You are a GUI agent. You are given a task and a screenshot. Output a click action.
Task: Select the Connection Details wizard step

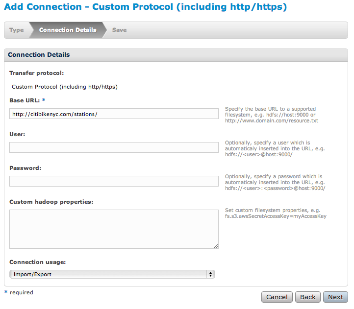click(x=68, y=30)
